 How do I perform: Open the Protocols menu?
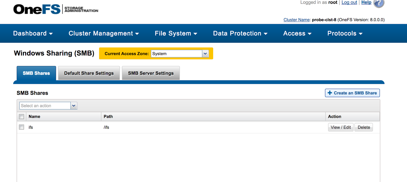tap(345, 33)
